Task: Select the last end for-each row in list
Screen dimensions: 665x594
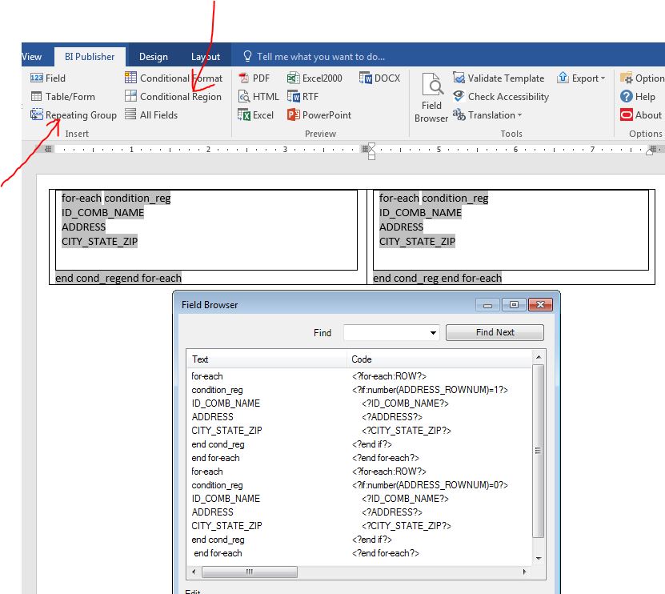Action: [x=359, y=553]
